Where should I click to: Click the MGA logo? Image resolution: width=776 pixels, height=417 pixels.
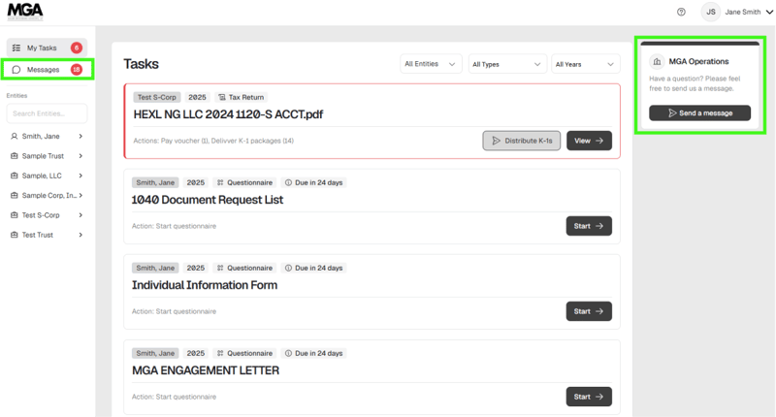[x=24, y=12]
